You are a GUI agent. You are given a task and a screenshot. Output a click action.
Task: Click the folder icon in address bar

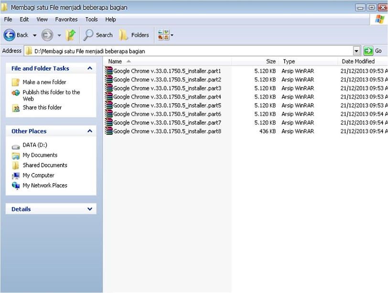[29, 51]
